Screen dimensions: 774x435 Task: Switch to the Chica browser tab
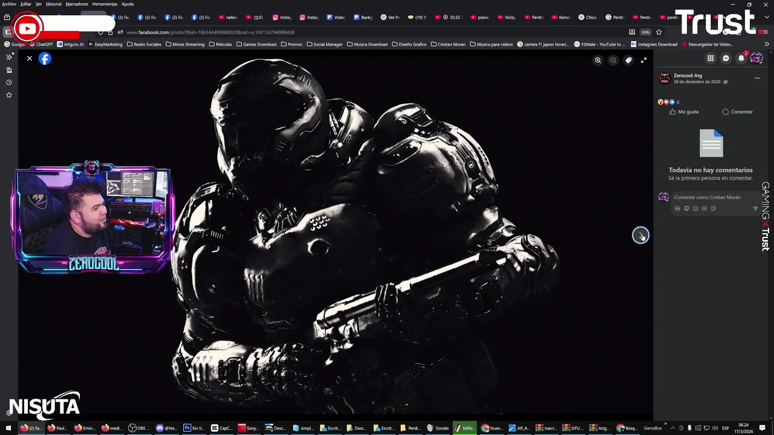point(587,18)
